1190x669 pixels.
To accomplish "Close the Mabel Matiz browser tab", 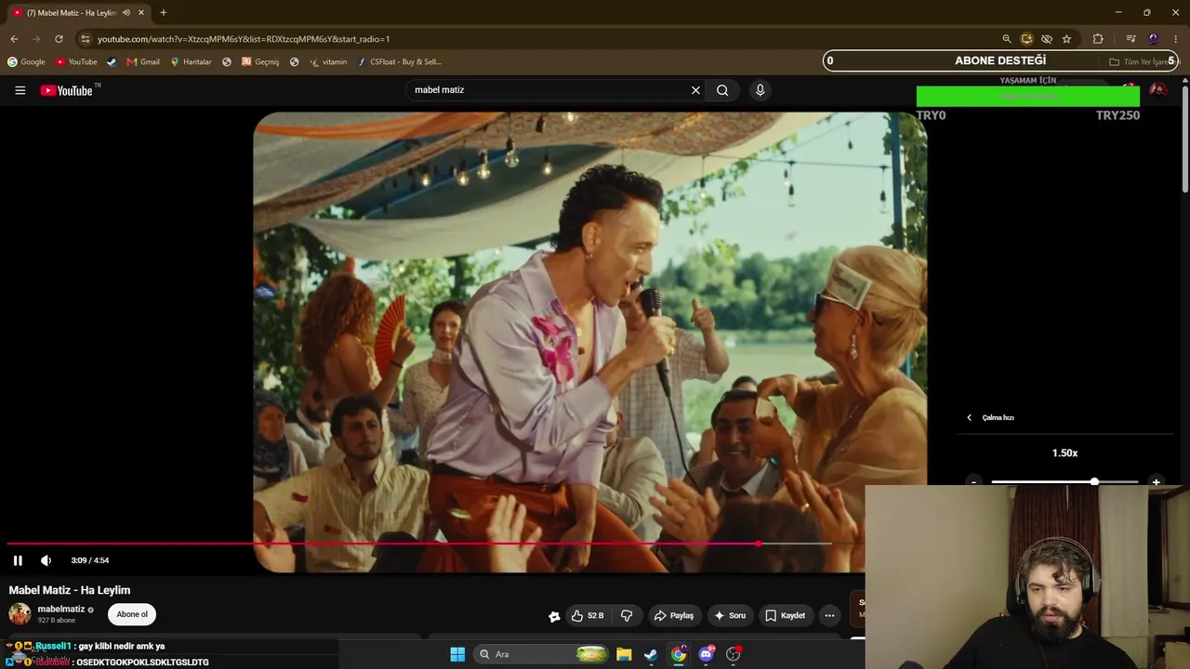I will (141, 13).
